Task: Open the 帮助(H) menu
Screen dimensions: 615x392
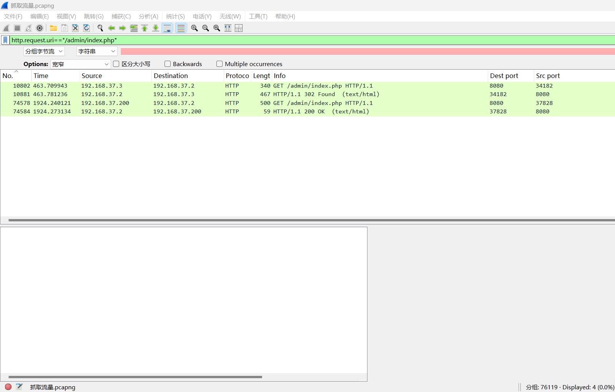Action: coord(285,16)
